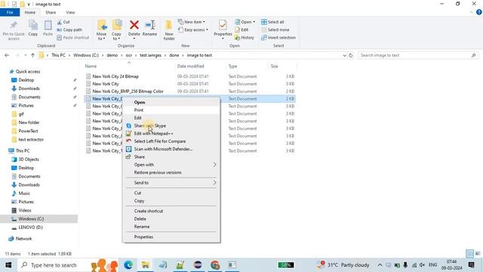Open Google Chrome from taskbar
483x272 pixels.
coord(215,265)
